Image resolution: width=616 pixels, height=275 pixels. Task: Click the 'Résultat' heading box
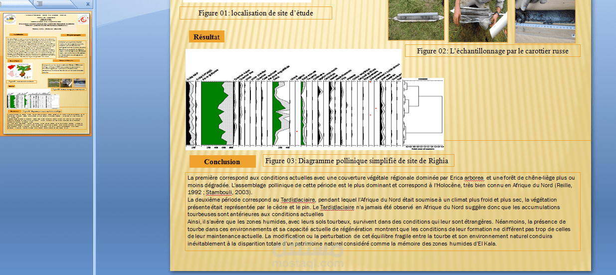206,37
